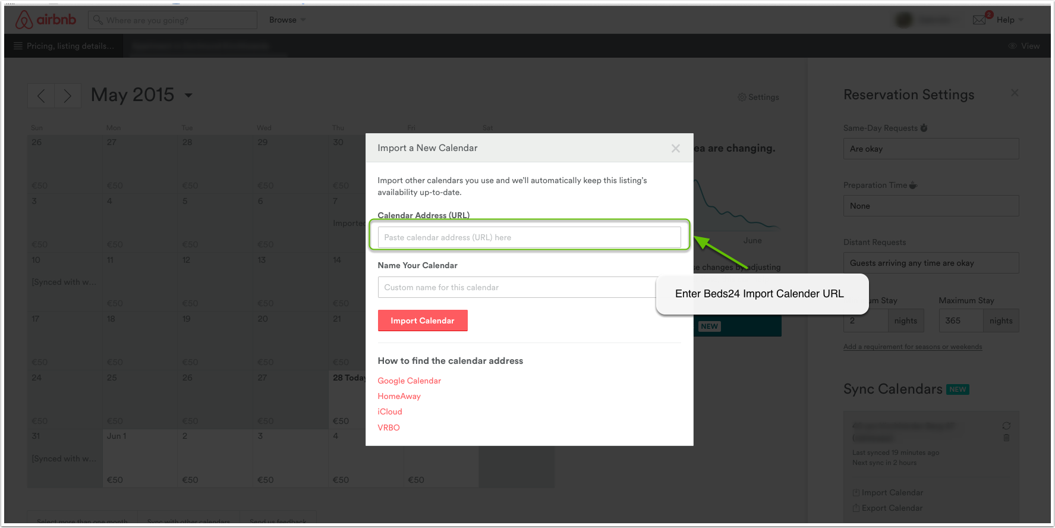Click the Import Calendar button
1055x528 pixels.
[423, 320]
